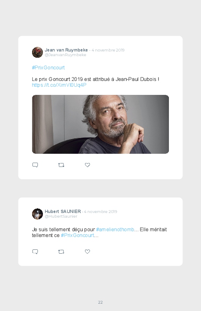Reply to Hubert Saunier's tweet
Screen dimensions: 201x311
click(35, 252)
